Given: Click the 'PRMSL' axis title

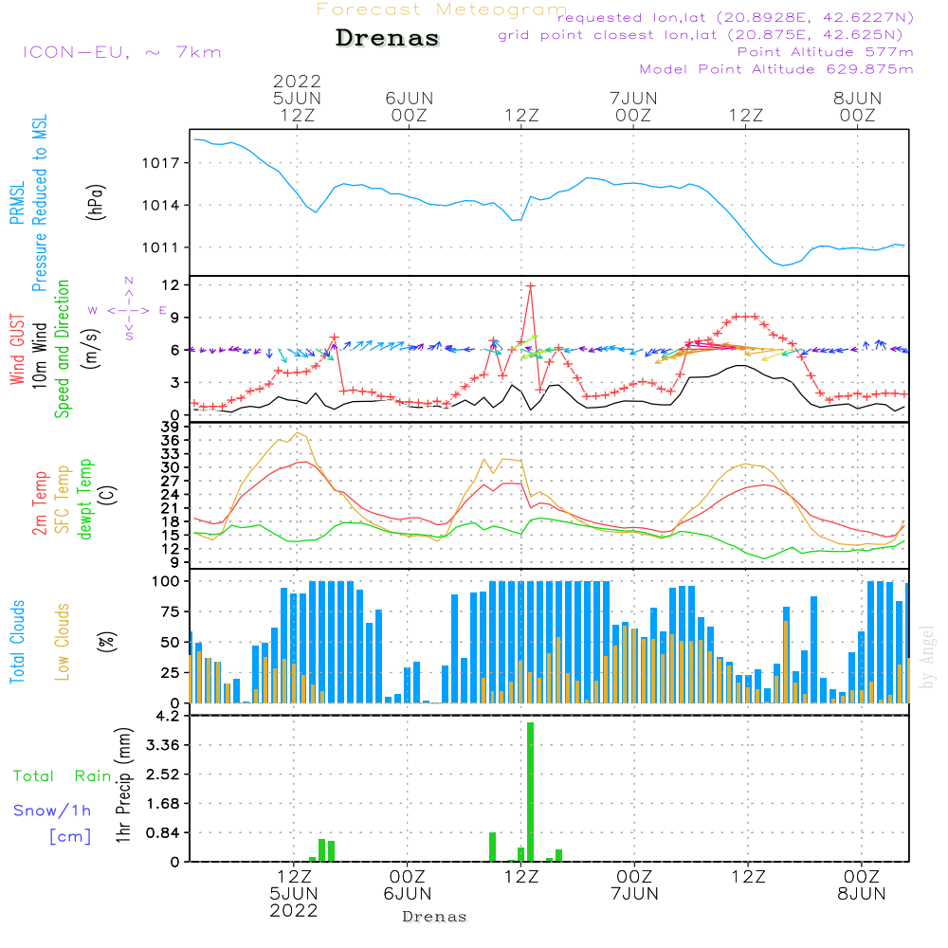Looking at the screenshot, I should (17, 202).
